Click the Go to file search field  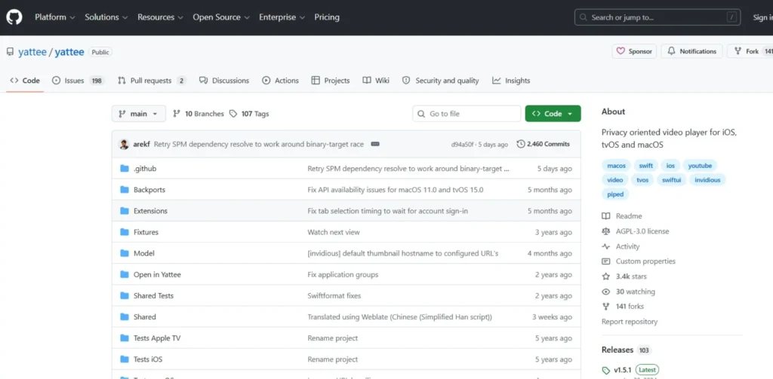467,114
